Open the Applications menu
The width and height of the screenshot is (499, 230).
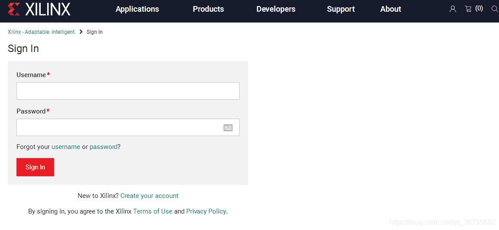[137, 9]
